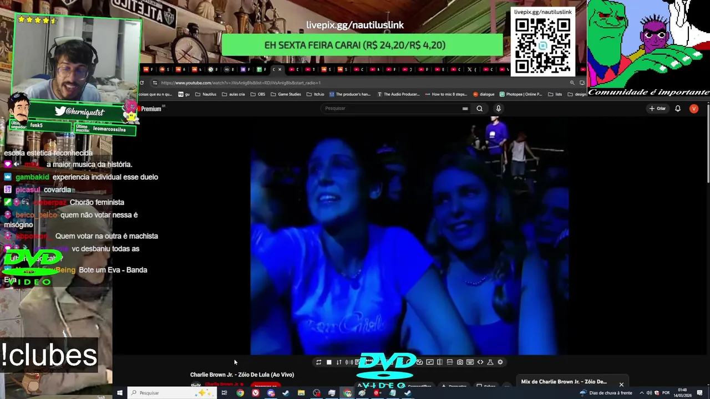Open the taskbar clock and date

tap(683, 393)
